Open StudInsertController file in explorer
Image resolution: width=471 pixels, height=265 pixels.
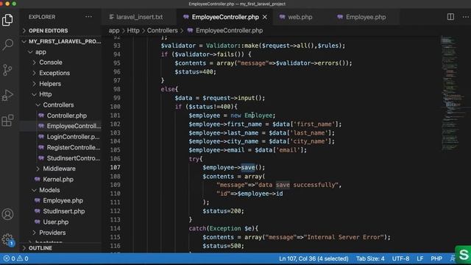pos(74,158)
